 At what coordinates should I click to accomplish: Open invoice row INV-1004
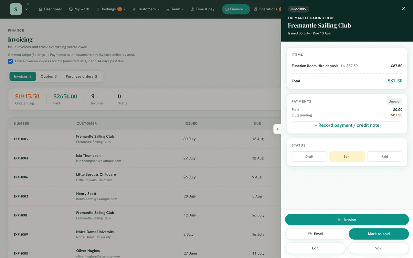coord(145,158)
